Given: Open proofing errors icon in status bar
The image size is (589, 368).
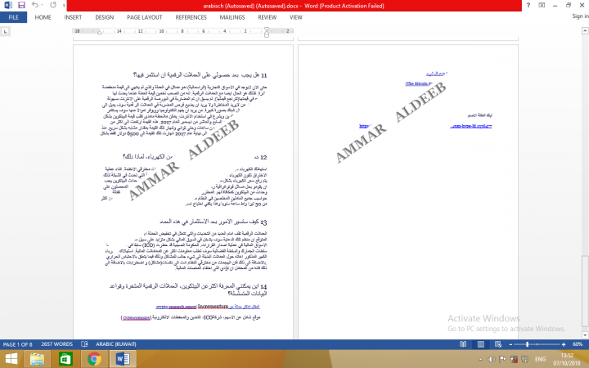Looking at the screenshot, I should (84, 344).
